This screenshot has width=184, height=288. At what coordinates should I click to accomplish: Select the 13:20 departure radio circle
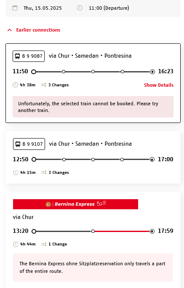(x=34, y=231)
